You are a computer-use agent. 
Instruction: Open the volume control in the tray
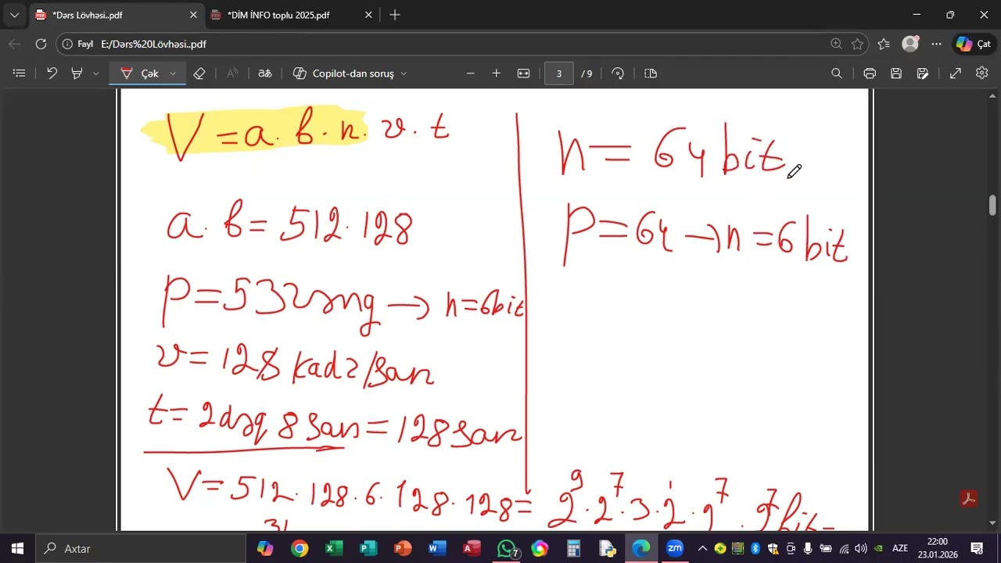pos(861,548)
